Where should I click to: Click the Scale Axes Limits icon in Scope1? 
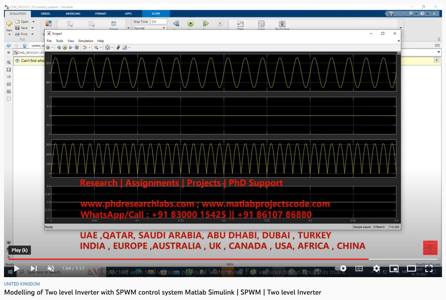coord(107,48)
